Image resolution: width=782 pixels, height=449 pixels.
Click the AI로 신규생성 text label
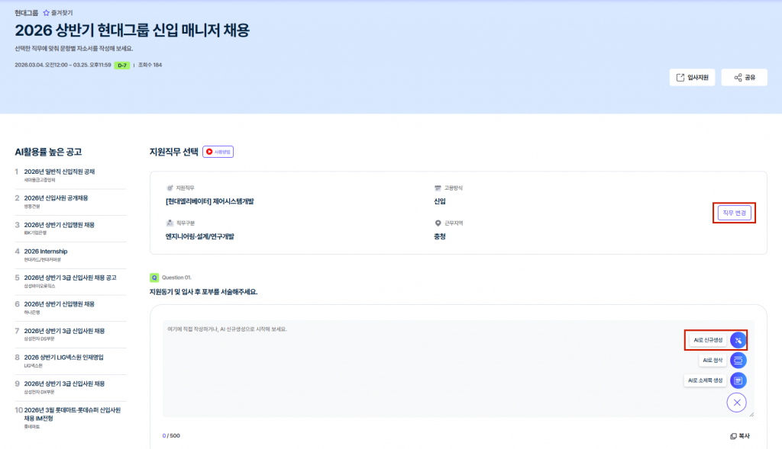(x=707, y=340)
